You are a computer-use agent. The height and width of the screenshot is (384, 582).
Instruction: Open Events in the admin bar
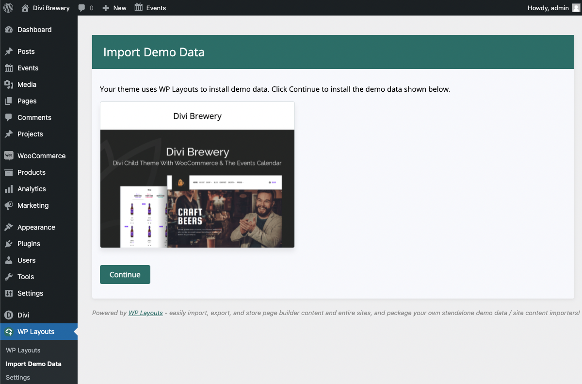[x=156, y=8]
